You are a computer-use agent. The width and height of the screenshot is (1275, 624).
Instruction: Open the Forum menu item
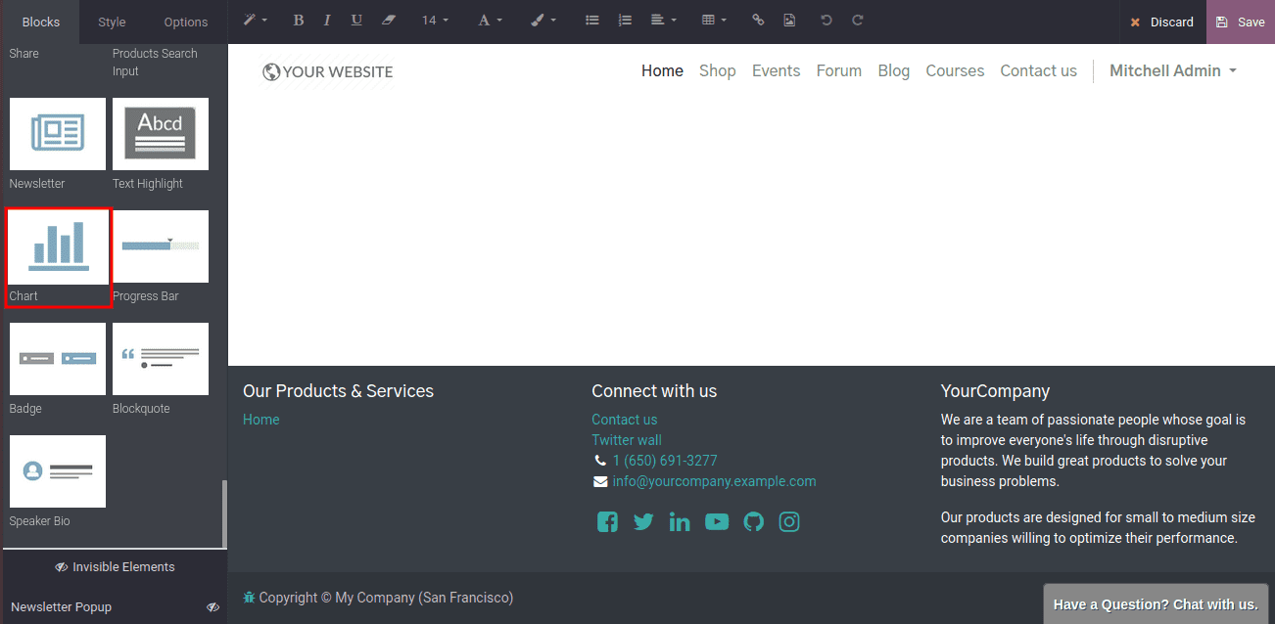[839, 70]
